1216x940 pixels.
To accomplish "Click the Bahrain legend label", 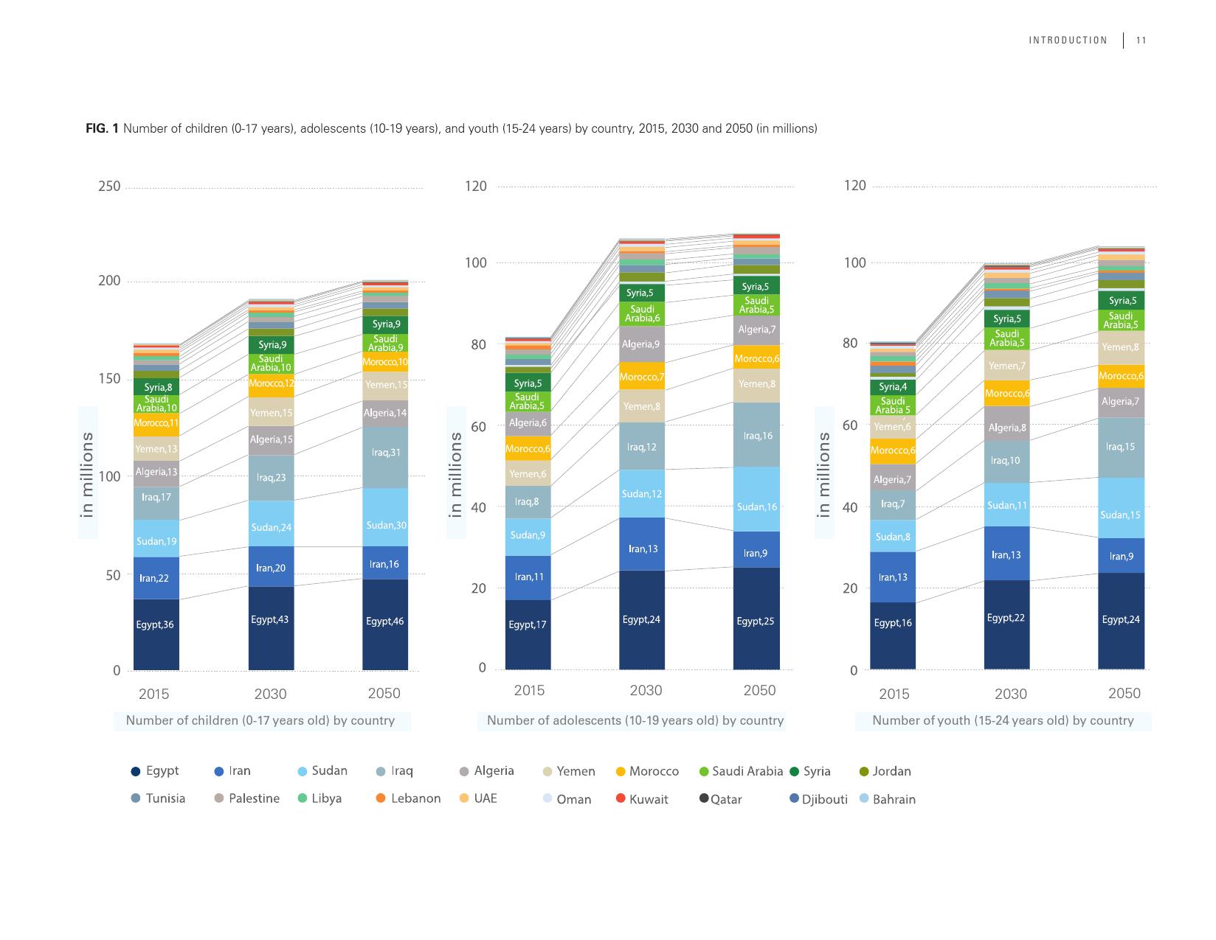I will [894, 799].
